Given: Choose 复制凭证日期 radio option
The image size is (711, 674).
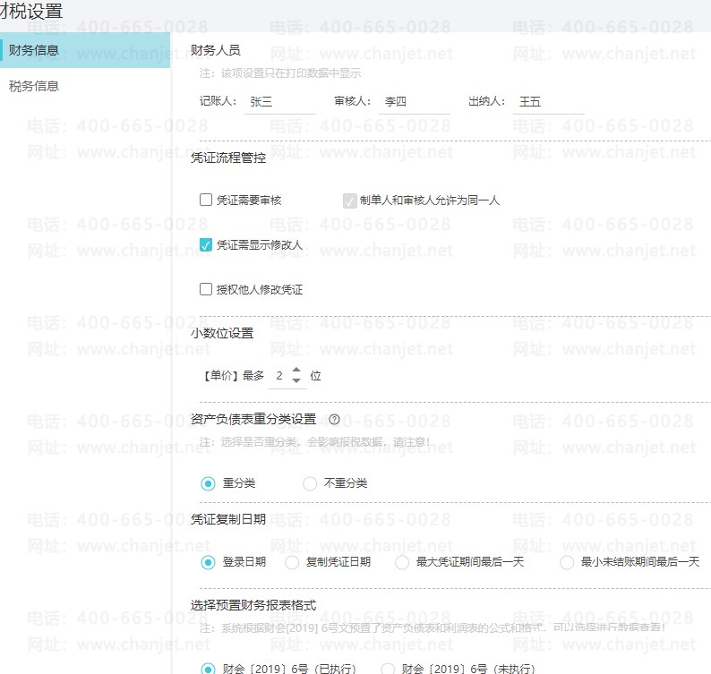Looking at the screenshot, I should [x=292, y=562].
